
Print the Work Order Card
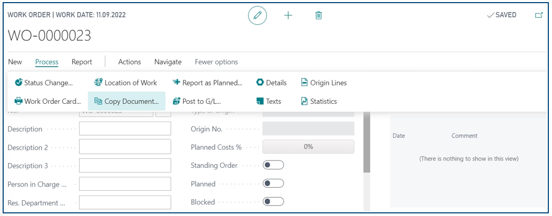pos(47,101)
